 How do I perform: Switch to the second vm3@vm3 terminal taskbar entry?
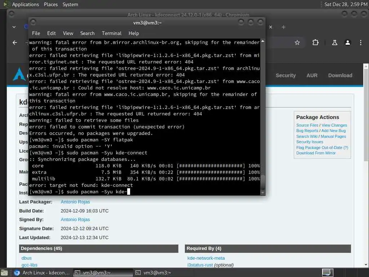[x=163, y=273]
